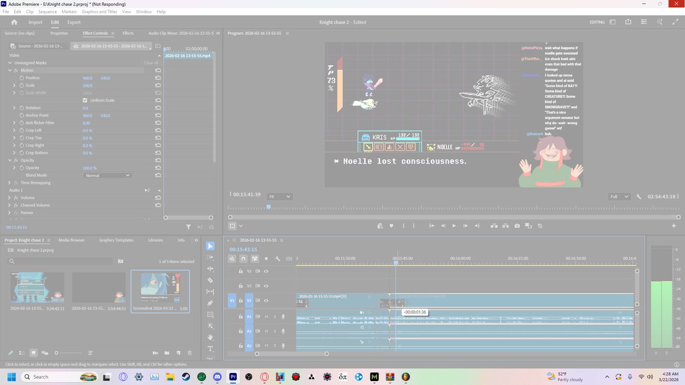This screenshot has width=685, height=385.
Task: Open Fit zoom level dropdown
Action: 280,196
